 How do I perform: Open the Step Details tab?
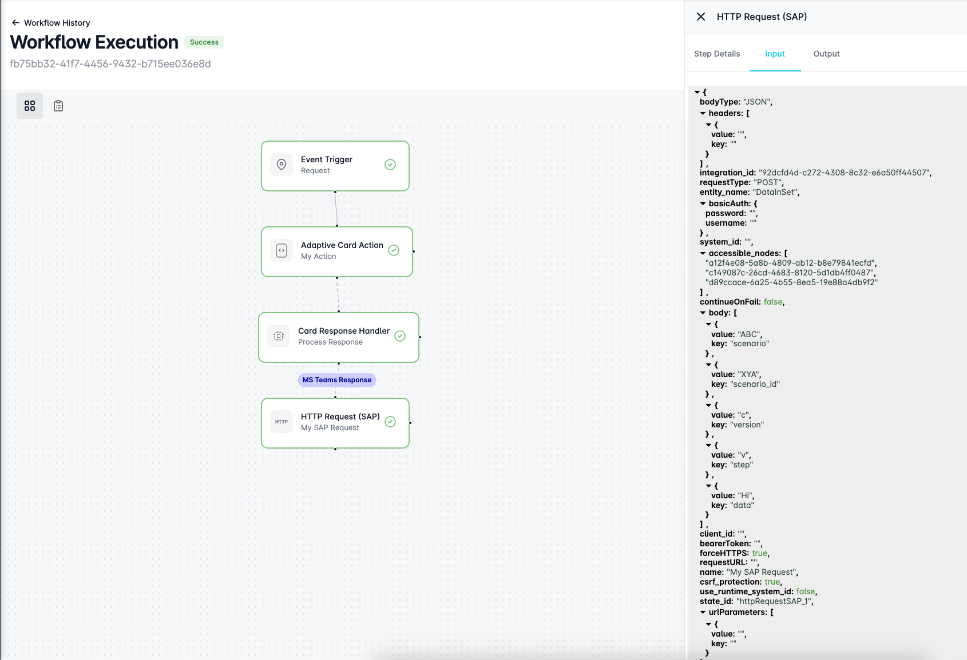(717, 54)
